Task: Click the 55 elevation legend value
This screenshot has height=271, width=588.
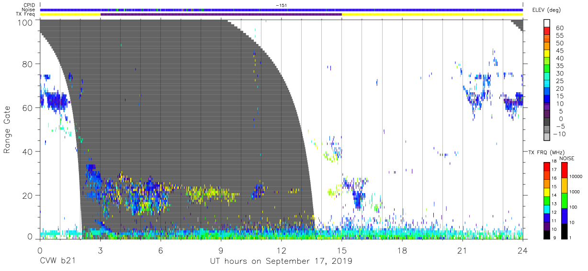Action: 559,36
